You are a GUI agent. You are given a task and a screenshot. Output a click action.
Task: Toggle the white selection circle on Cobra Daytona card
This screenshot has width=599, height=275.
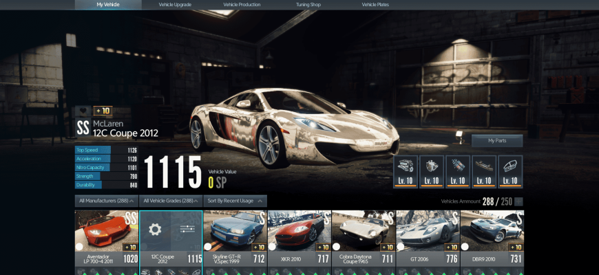336,246
